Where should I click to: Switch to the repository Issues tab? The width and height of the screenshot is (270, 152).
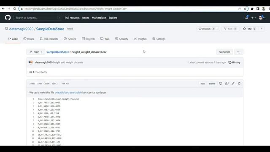pos(29,39)
